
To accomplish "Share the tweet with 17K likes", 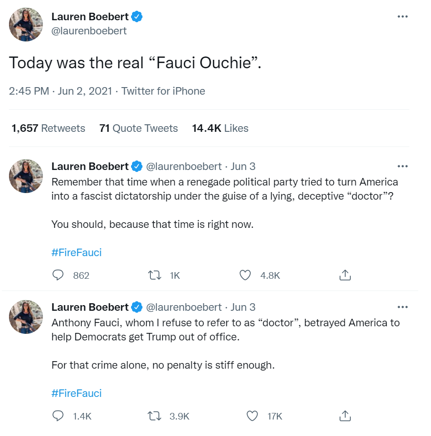I will coord(345,416).
